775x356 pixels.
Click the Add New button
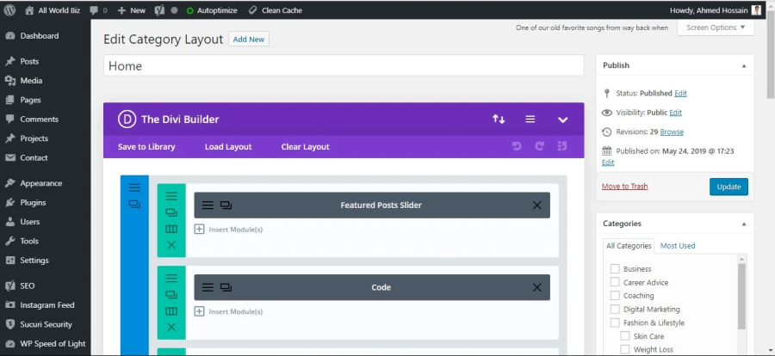coord(249,39)
